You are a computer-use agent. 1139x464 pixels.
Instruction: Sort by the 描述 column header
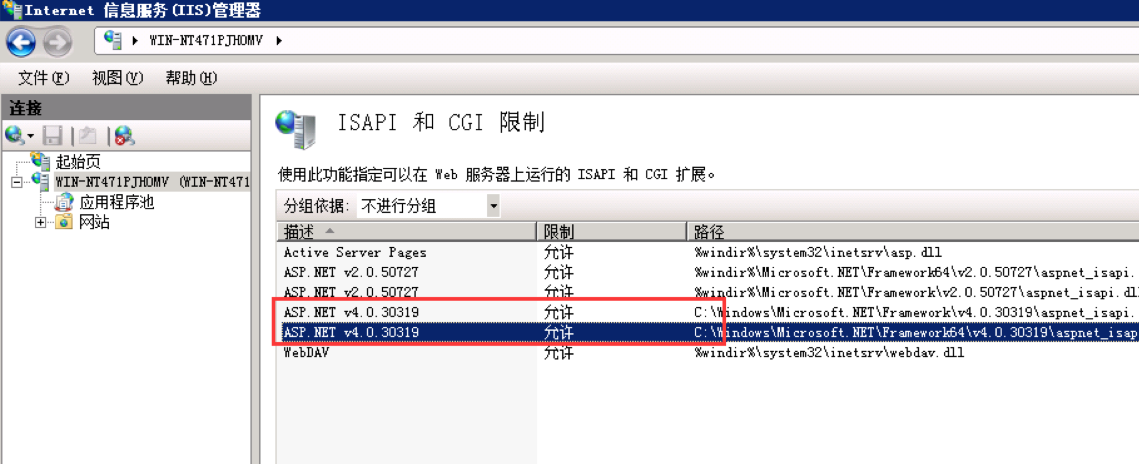click(406, 232)
